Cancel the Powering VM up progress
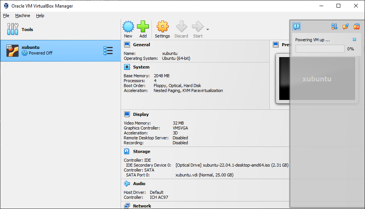The height and width of the screenshot is (209, 365). tap(354, 39)
